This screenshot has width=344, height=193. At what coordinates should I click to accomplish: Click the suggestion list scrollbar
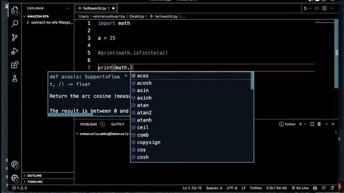point(252,81)
